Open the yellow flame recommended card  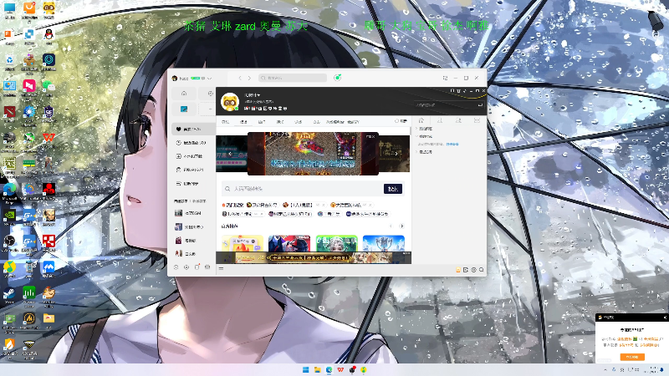(x=242, y=242)
